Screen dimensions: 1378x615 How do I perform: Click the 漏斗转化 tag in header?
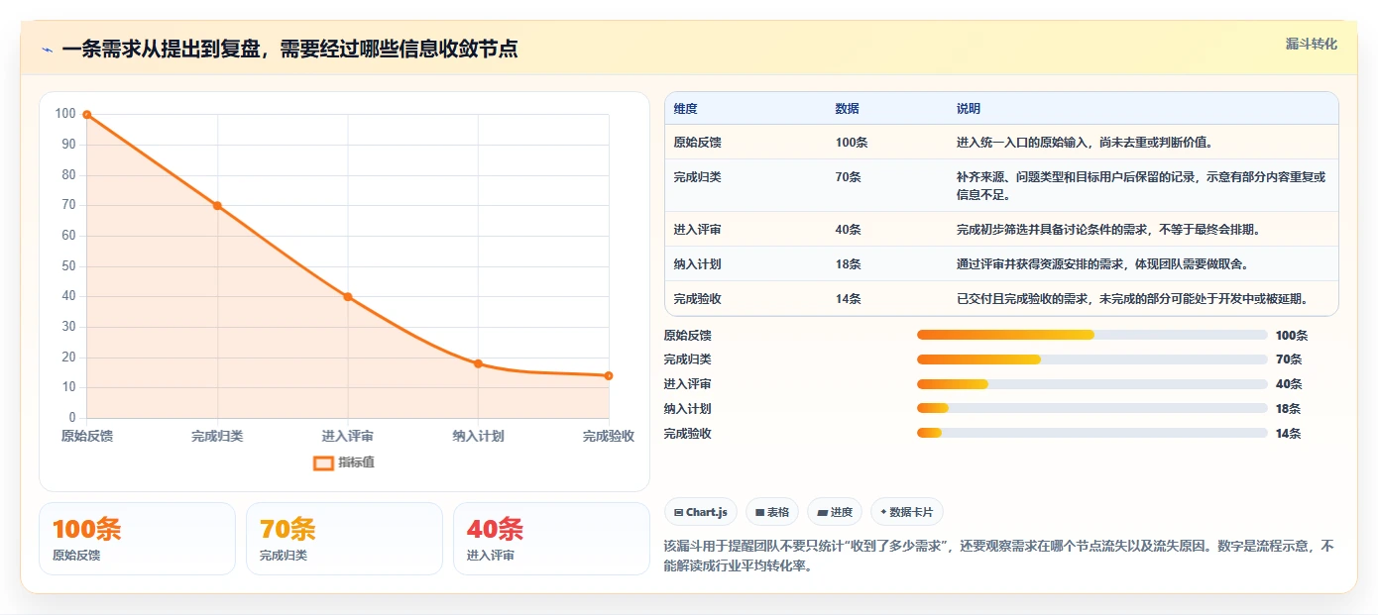pos(1312,45)
